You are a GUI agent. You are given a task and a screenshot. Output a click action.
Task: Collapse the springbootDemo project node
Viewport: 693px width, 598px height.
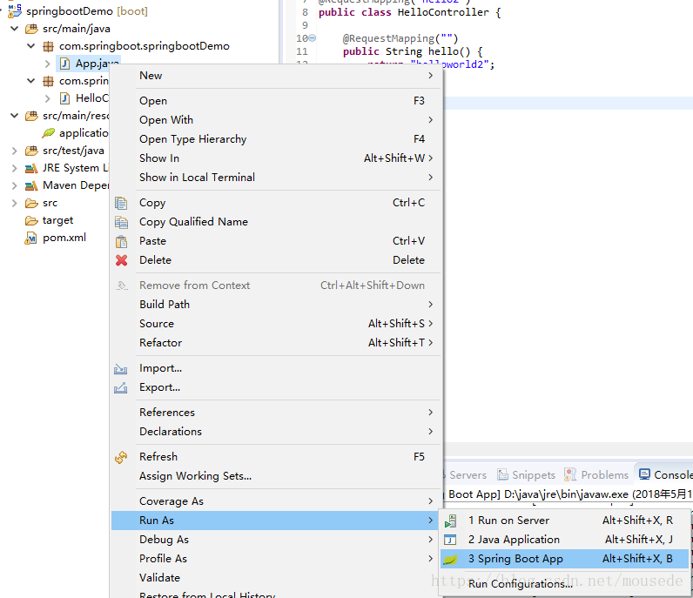pos(3,11)
